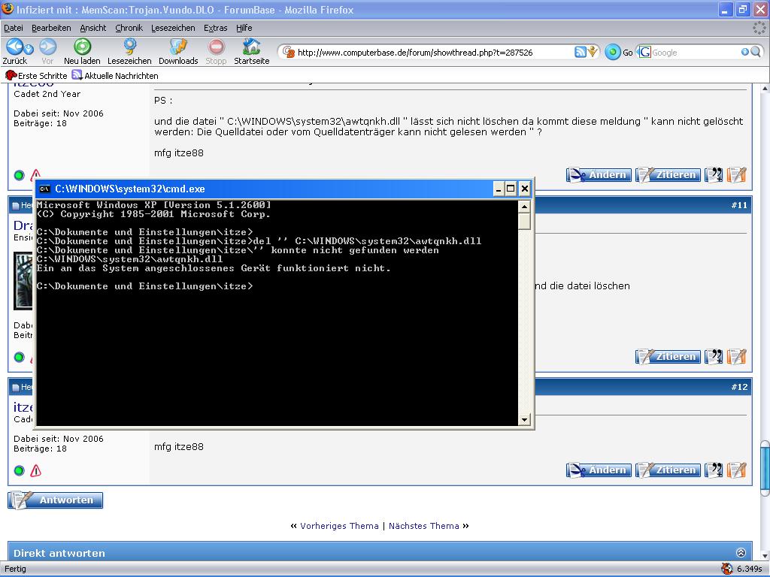Reload page with Neu laden

click(x=82, y=52)
